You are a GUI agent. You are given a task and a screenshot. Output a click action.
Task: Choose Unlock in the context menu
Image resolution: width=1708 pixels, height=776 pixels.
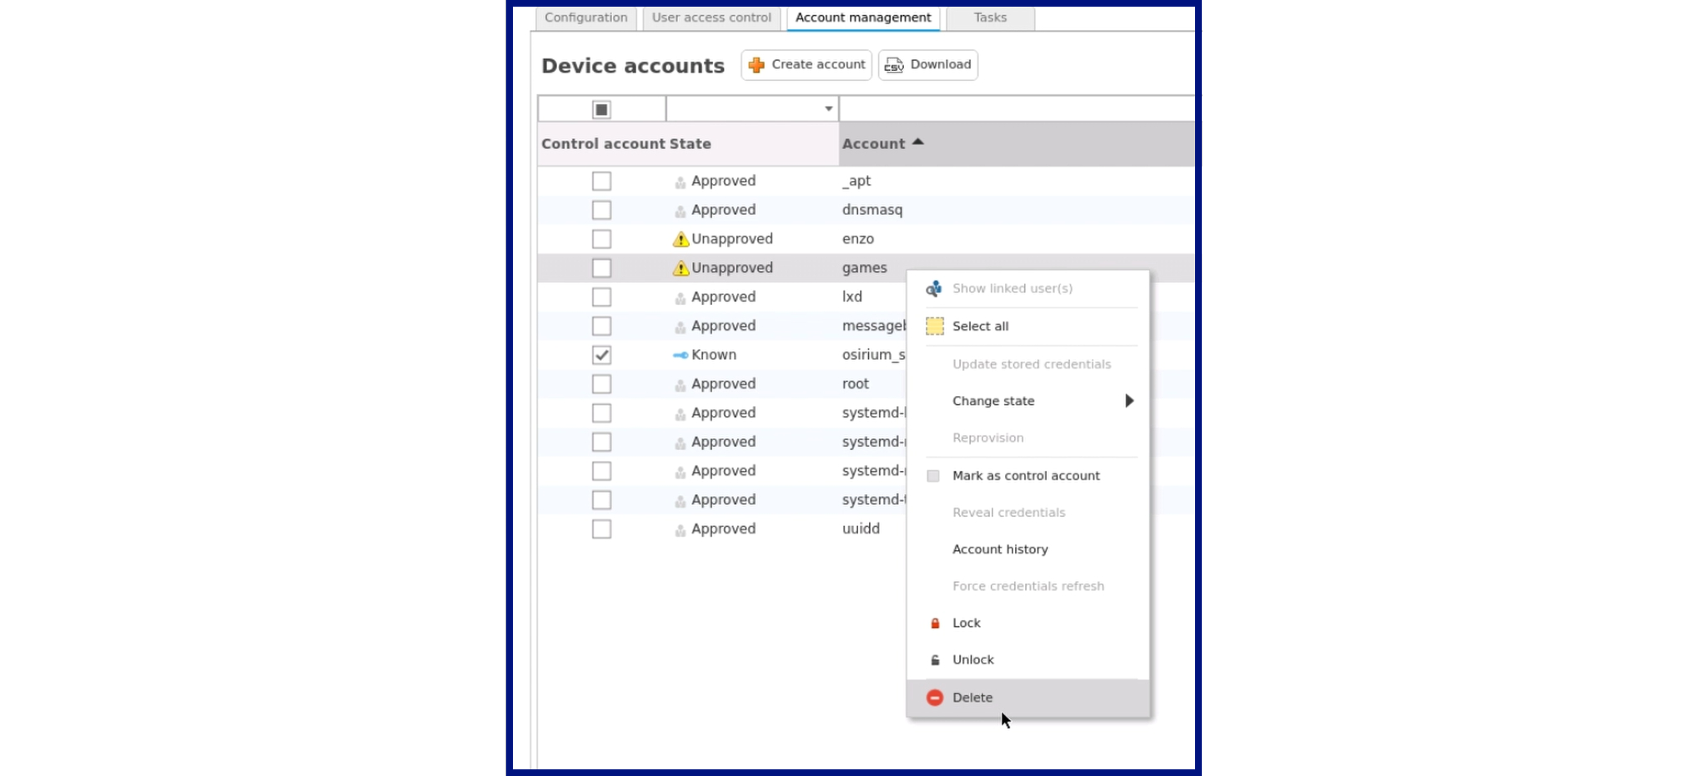pyautogui.click(x=1027, y=660)
